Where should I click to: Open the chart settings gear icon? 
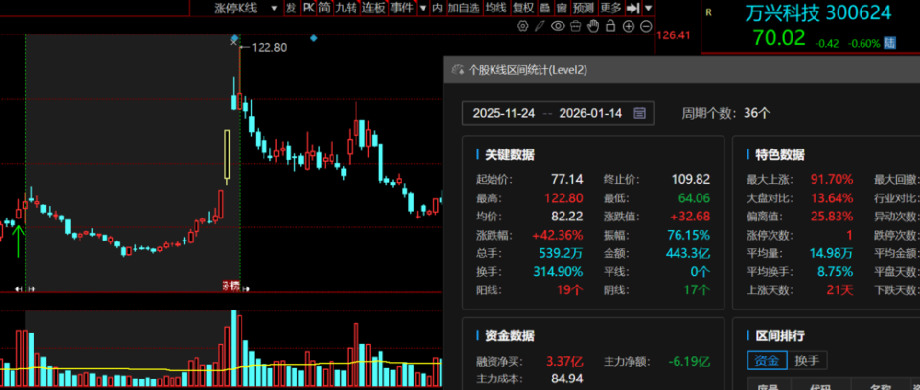click(523, 26)
